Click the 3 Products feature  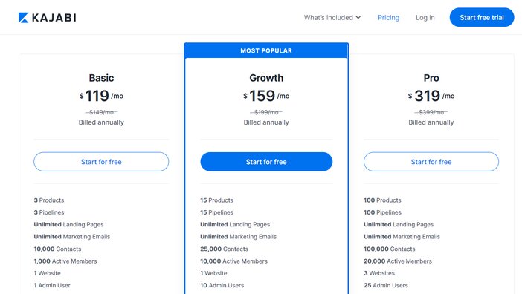pyautogui.click(x=49, y=200)
